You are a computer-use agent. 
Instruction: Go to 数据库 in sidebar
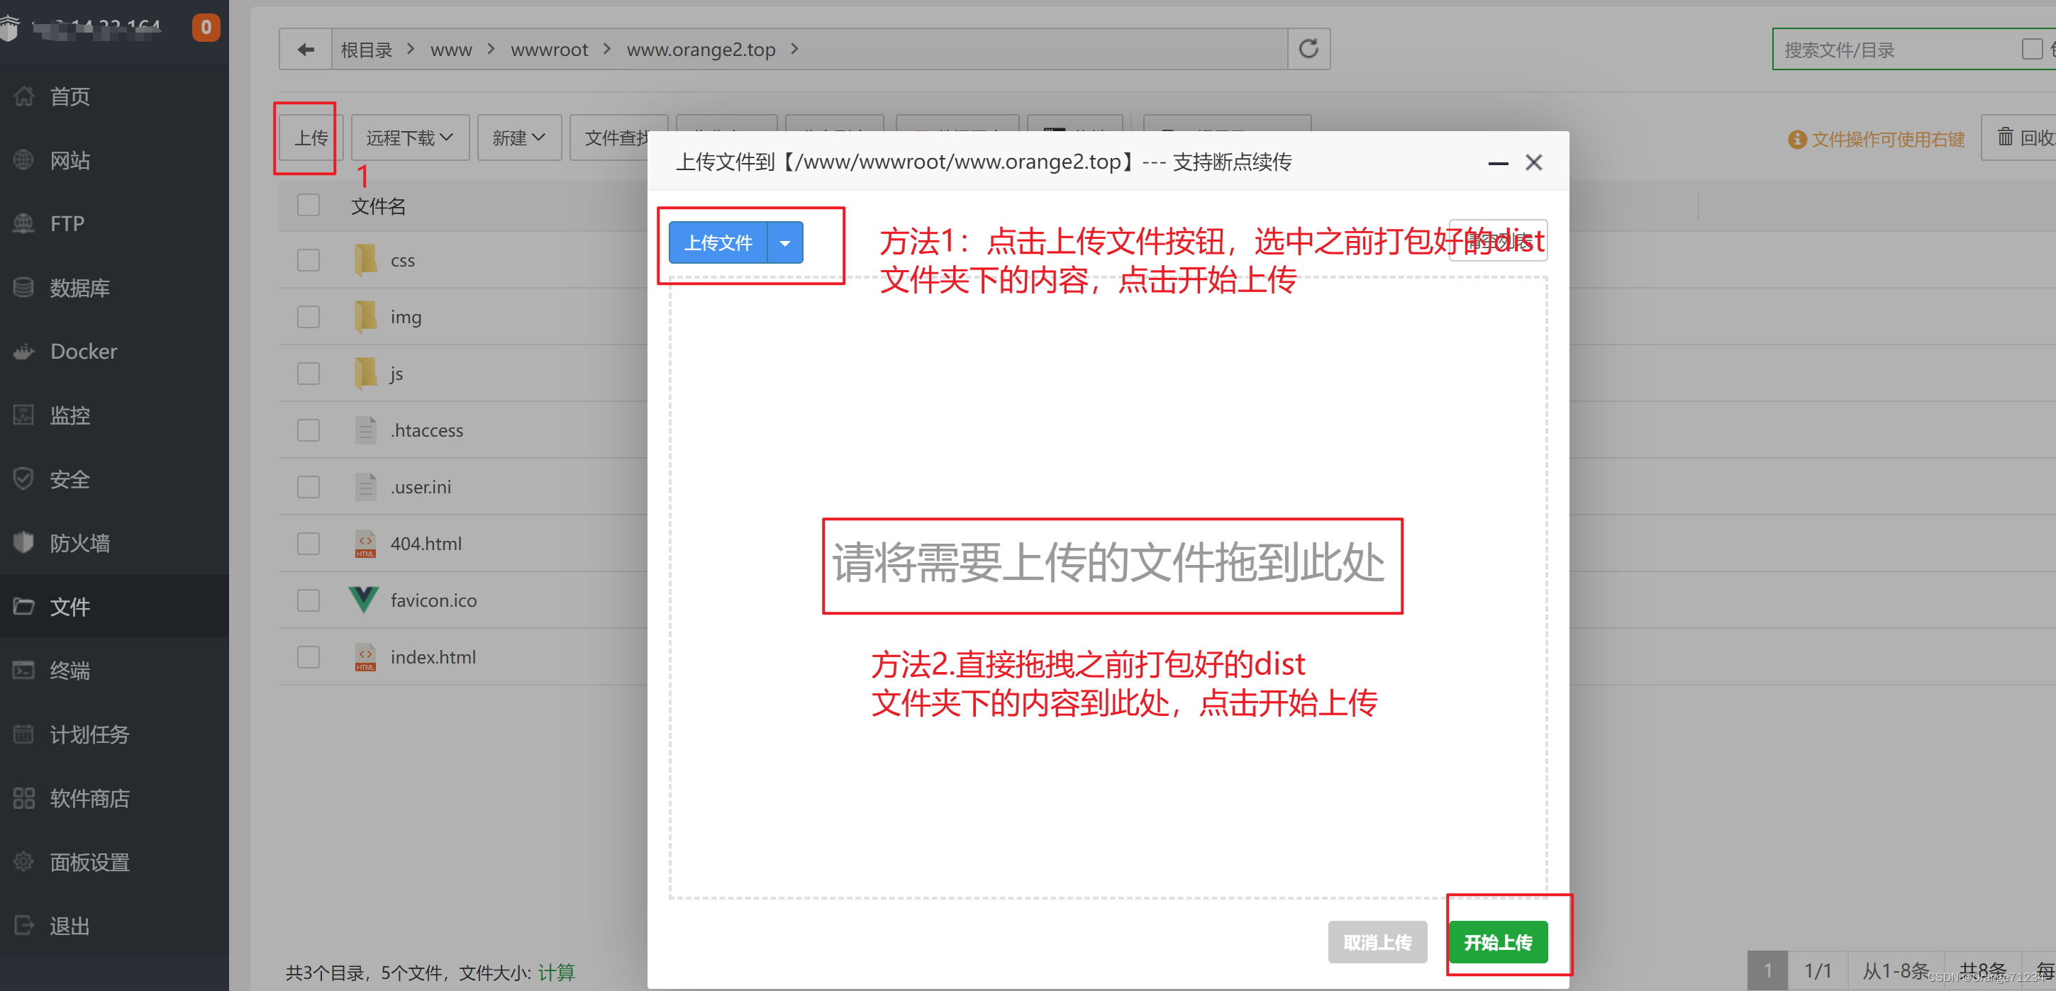pos(79,287)
